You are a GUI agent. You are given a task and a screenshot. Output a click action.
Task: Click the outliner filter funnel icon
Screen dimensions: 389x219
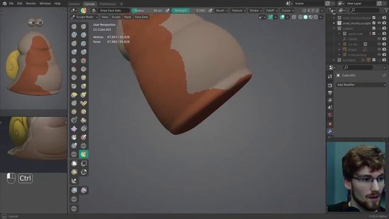386,10
